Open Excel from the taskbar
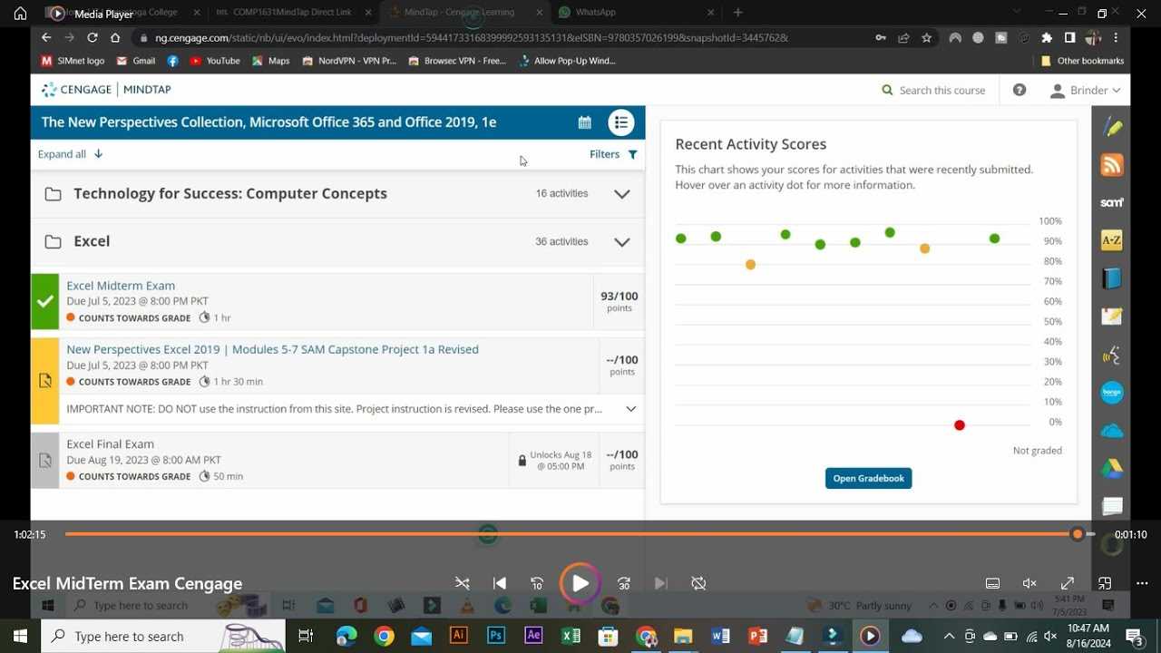This screenshot has width=1161, height=653. point(571,637)
